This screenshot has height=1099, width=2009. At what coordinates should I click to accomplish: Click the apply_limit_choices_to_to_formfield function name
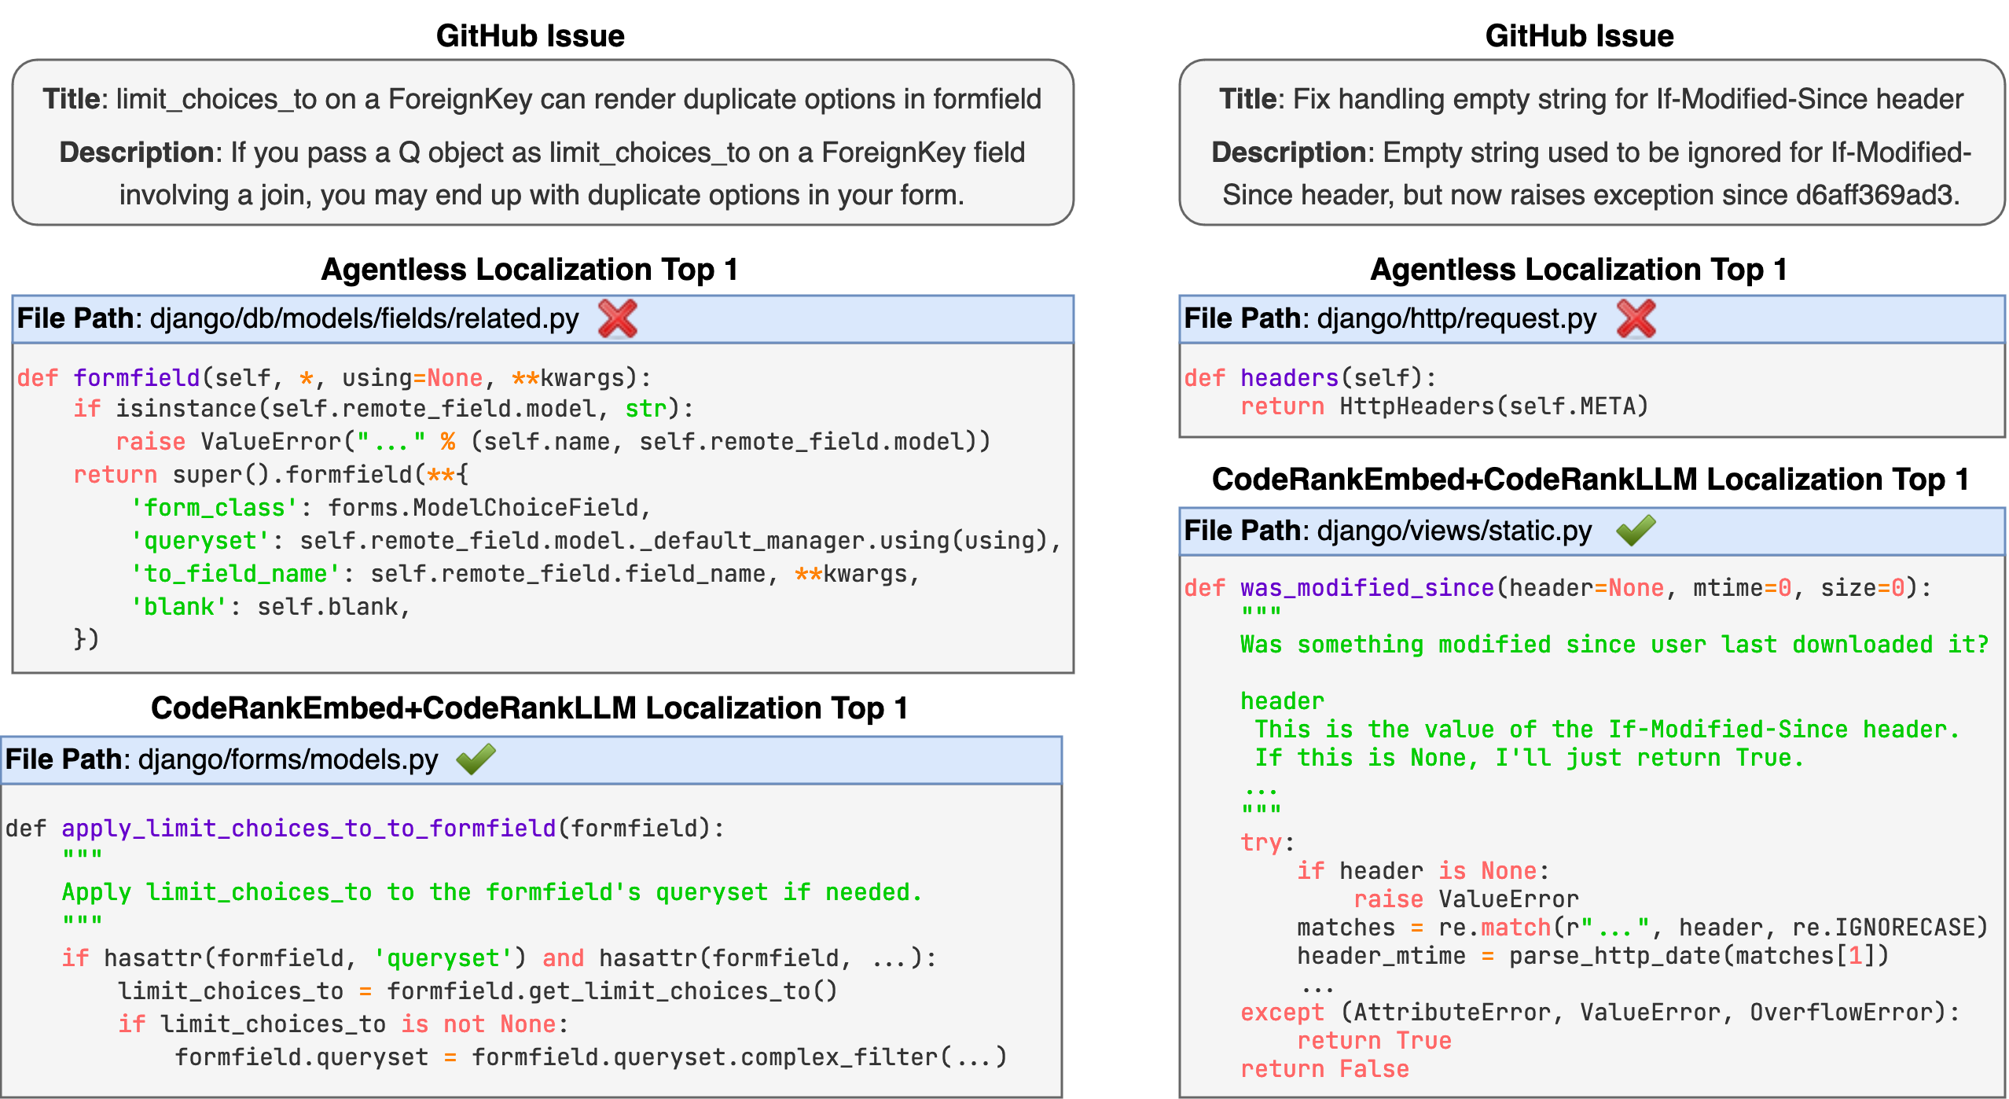click(308, 828)
